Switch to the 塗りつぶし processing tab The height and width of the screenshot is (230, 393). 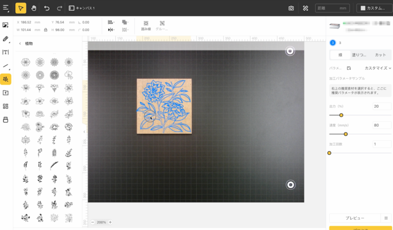(359, 55)
